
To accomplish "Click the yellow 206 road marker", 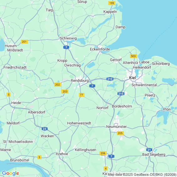I will pos(103,153).
